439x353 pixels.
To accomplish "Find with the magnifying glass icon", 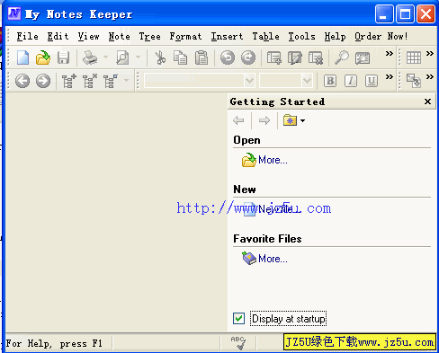I will [x=342, y=57].
